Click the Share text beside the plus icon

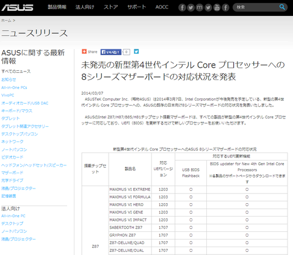93,52
